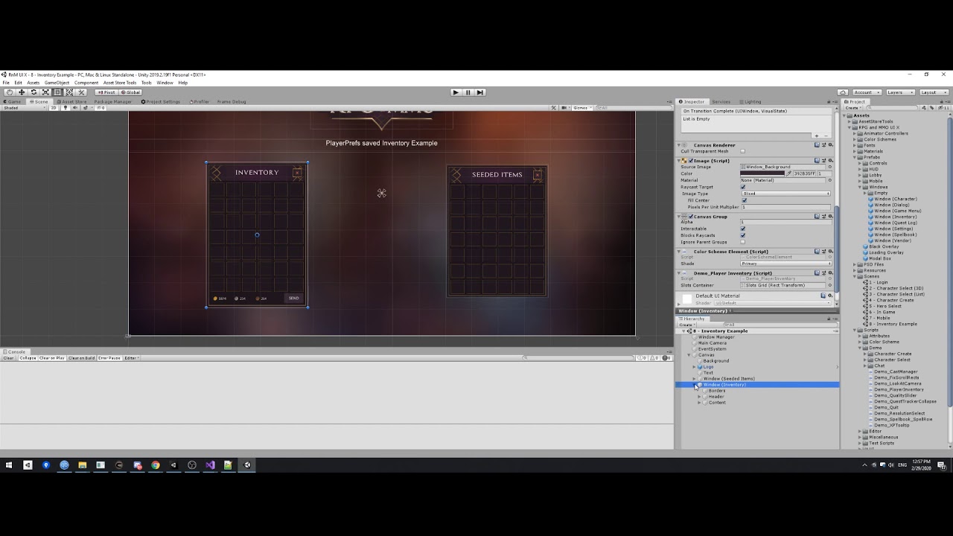Open the Component menu
This screenshot has width=953, height=536.
coord(86,83)
